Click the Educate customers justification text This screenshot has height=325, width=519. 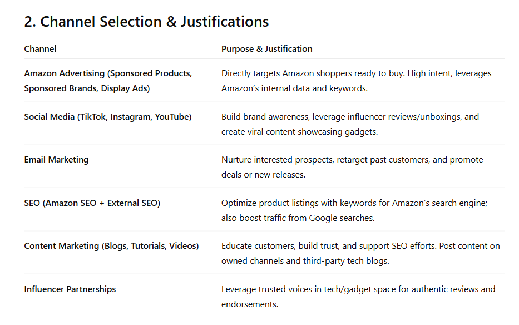click(360, 253)
